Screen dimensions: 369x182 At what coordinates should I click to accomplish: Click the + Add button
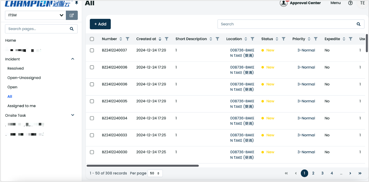pyautogui.click(x=100, y=24)
